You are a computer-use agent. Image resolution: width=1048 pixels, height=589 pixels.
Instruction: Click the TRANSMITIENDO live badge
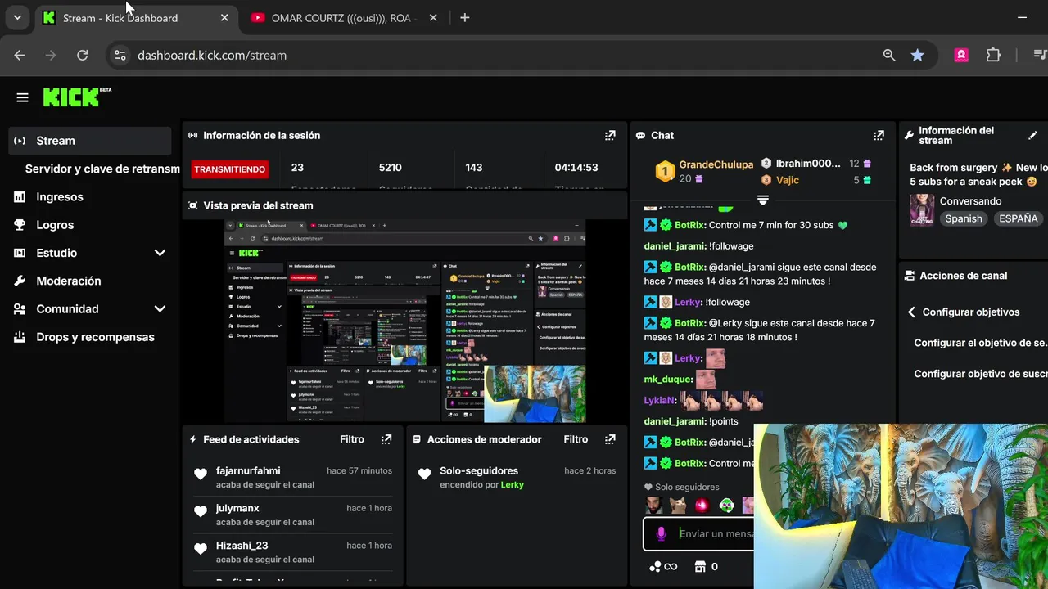(x=229, y=169)
